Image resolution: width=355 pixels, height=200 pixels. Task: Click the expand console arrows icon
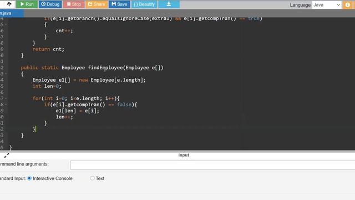pyautogui.click(x=7, y=156)
